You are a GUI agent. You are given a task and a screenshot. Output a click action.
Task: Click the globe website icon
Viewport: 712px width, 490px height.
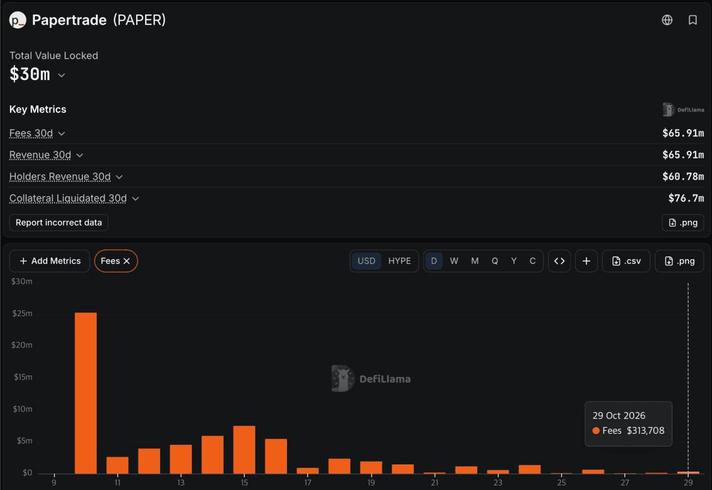pyautogui.click(x=667, y=20)
